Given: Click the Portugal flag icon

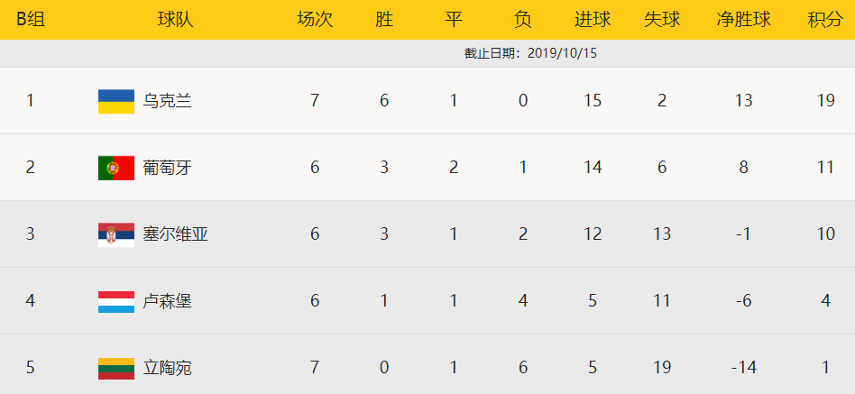Looking at the screenshot, I should (116, 168).
